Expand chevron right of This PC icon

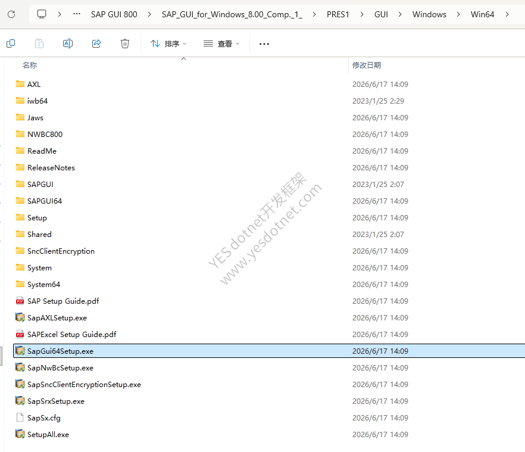60,14
